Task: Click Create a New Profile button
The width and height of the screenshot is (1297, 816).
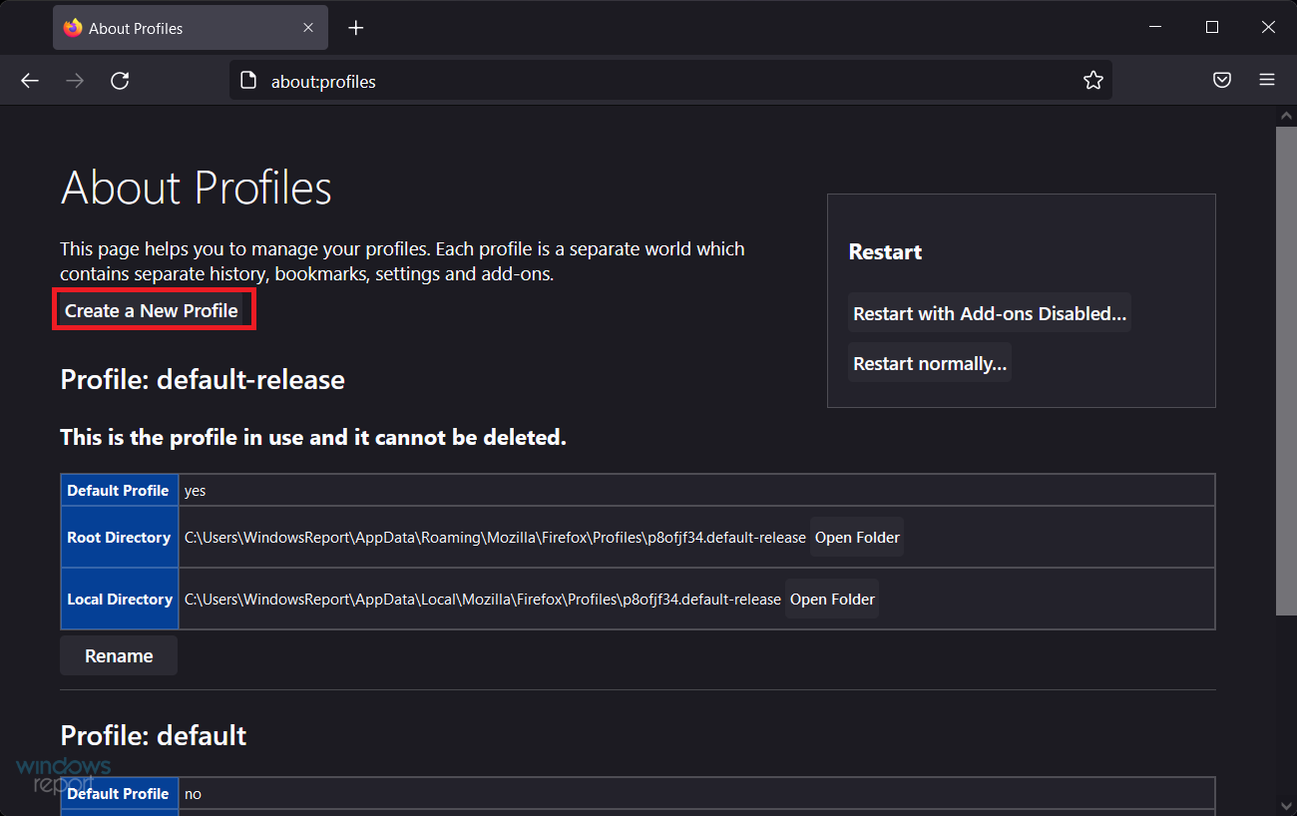Action: [152, 311]
